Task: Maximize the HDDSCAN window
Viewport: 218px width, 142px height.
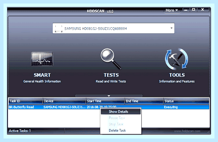Action: [x=193, y=10]
